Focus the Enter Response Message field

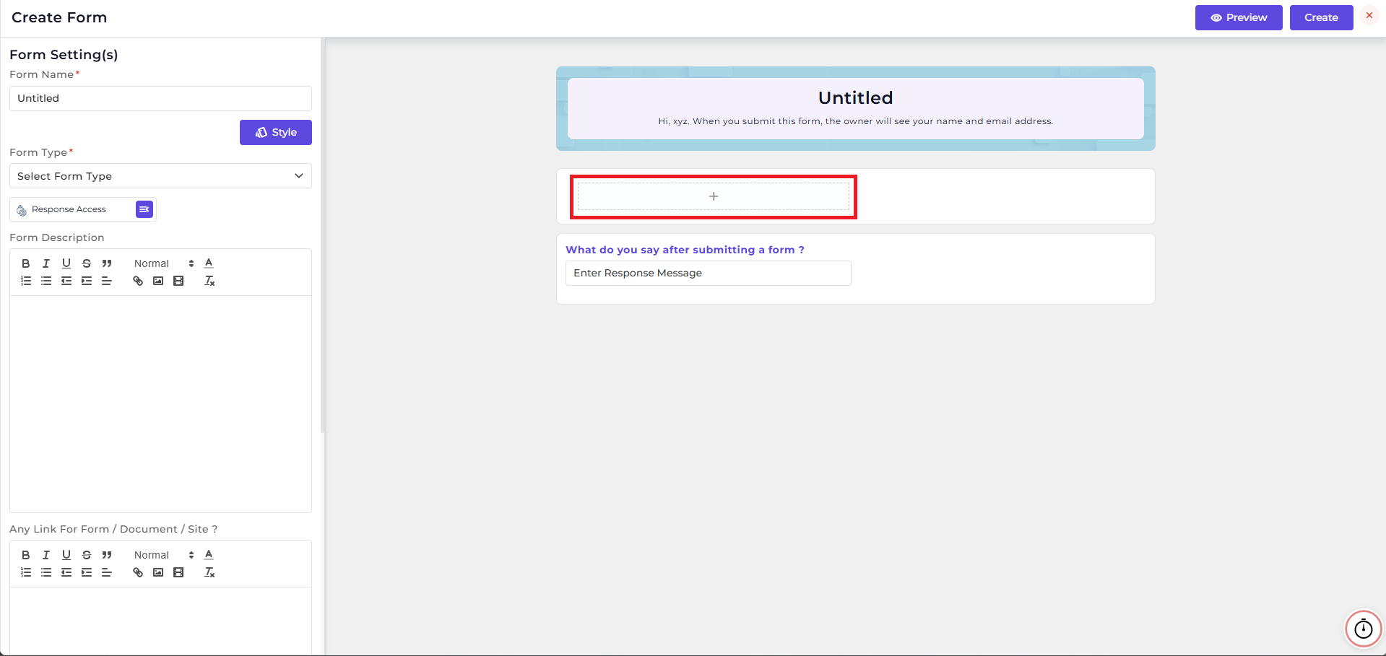(709, 273)
